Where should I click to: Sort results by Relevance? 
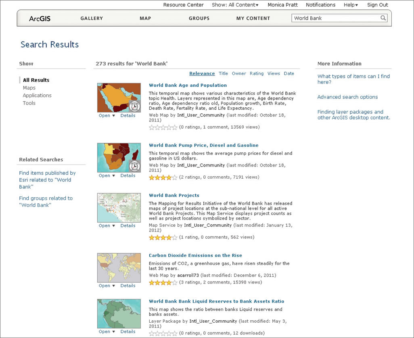point(202,74)
